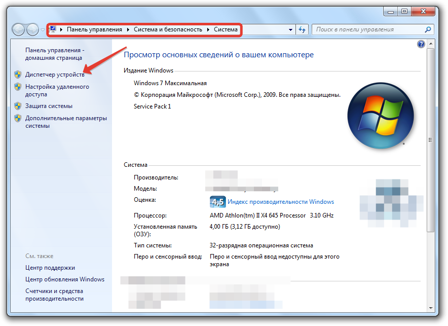This screenshot has width=448, height=326.
Task: Expand arrow before Панель управления breadcrumb
Action: (x=61, y=29)
